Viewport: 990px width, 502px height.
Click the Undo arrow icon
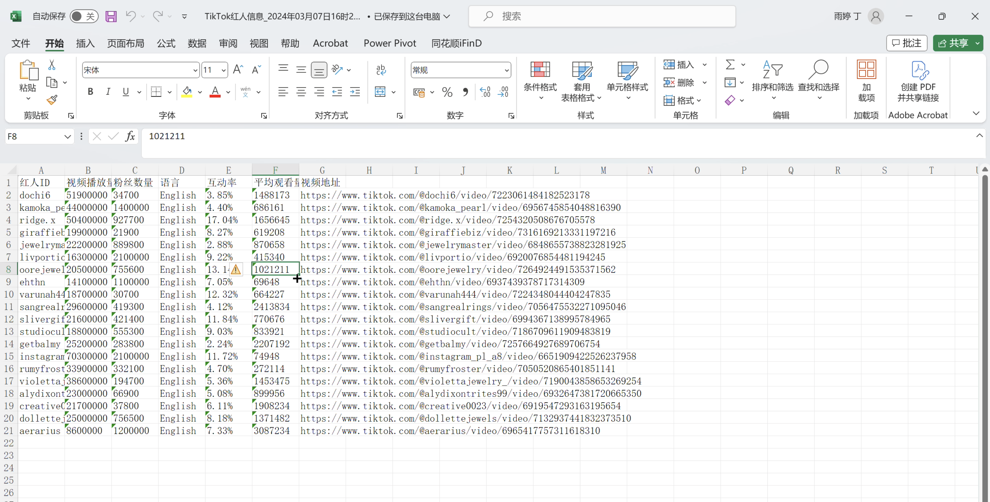[x=131, y=16]
